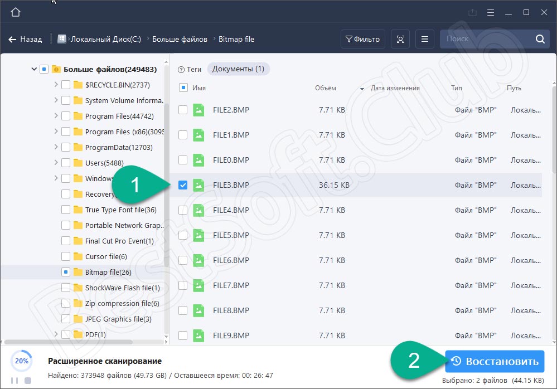Check the FILE2.BMP checkbox
Image resolution: width=557 pixels, height=389 pixels.
point(183,110)
